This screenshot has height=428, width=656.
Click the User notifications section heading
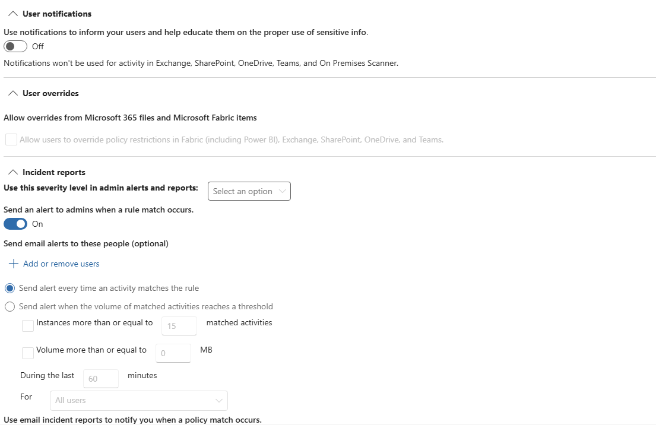click(57, 14)
